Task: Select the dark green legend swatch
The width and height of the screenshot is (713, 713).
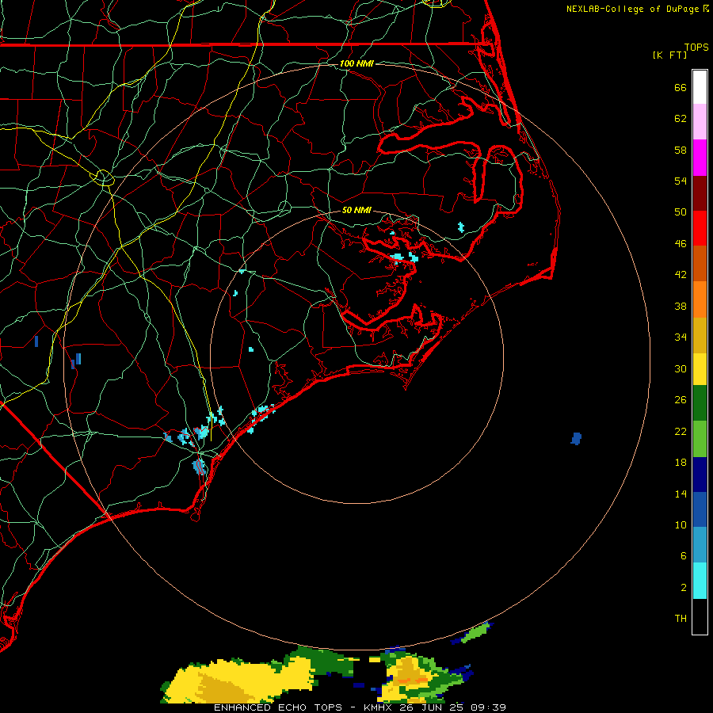Action: [700, 403]
